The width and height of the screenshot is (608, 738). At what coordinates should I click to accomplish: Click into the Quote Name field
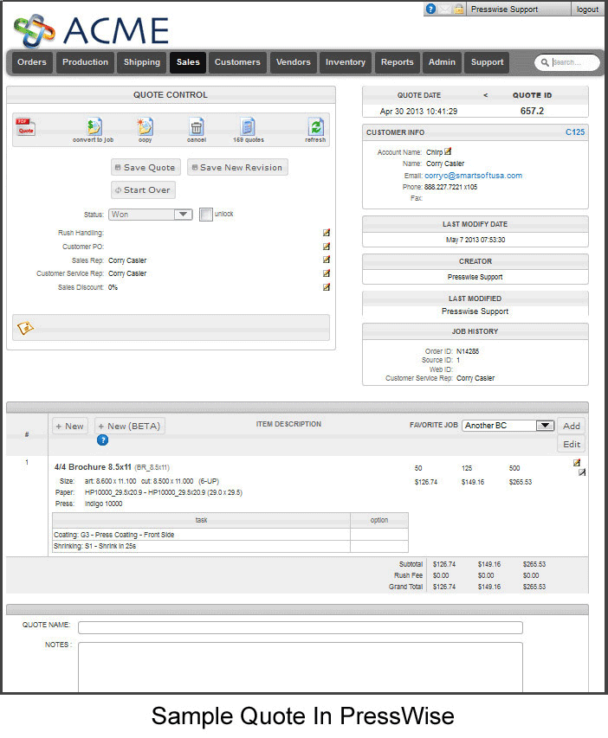point(301,627)
